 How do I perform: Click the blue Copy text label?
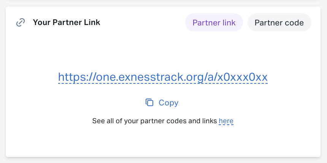[x=168, y=103]
